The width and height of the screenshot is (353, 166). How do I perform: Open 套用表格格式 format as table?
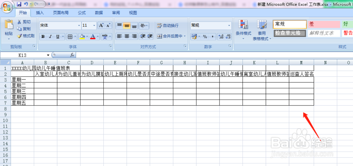coord(262,30)
